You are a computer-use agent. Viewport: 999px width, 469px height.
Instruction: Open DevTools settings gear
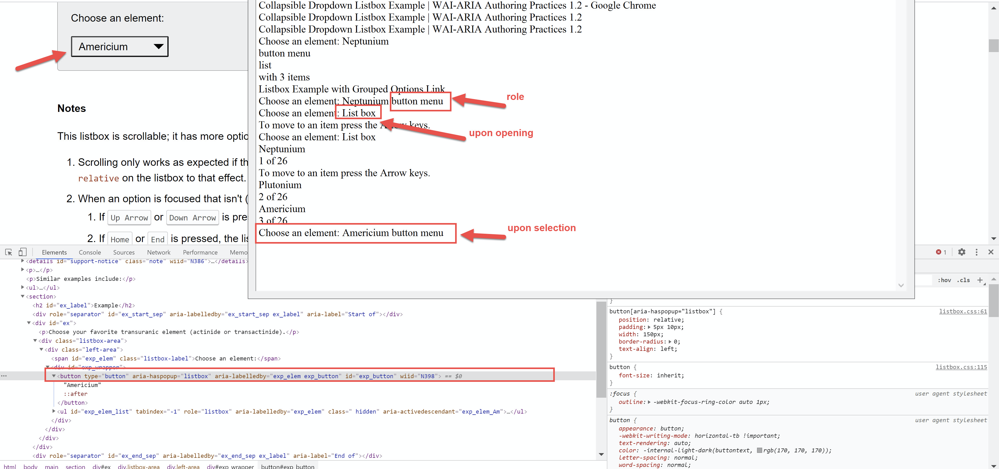coord(961,252)
